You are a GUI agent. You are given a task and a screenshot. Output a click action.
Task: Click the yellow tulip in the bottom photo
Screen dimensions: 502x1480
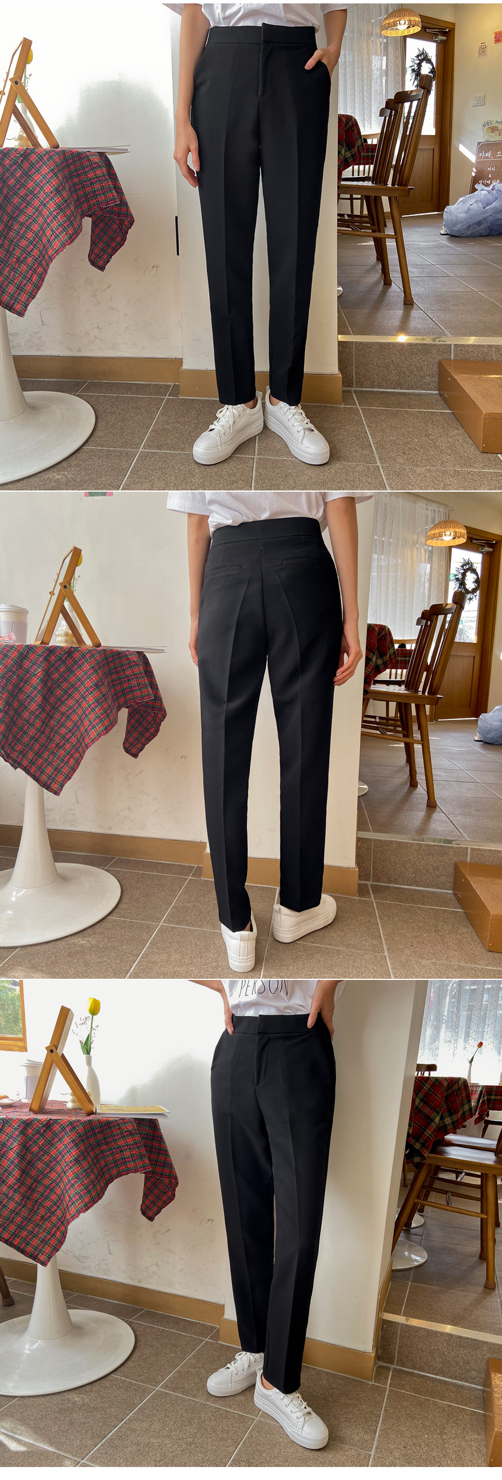94,1008
